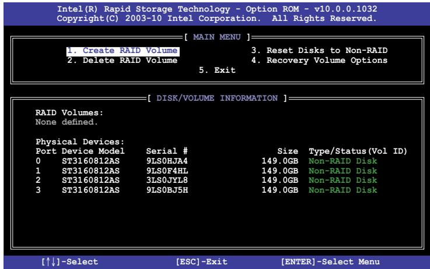Click the RAID Volumes label

point(69,113)
